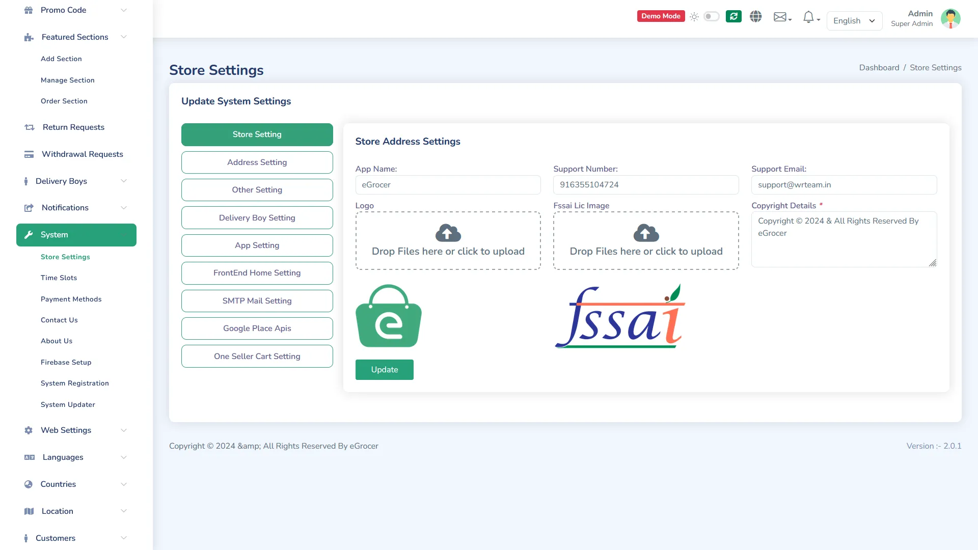Open Manage Section in sidebar
Image resolution: width=978 pixels, height=550 pixels.
coord(68,80)
